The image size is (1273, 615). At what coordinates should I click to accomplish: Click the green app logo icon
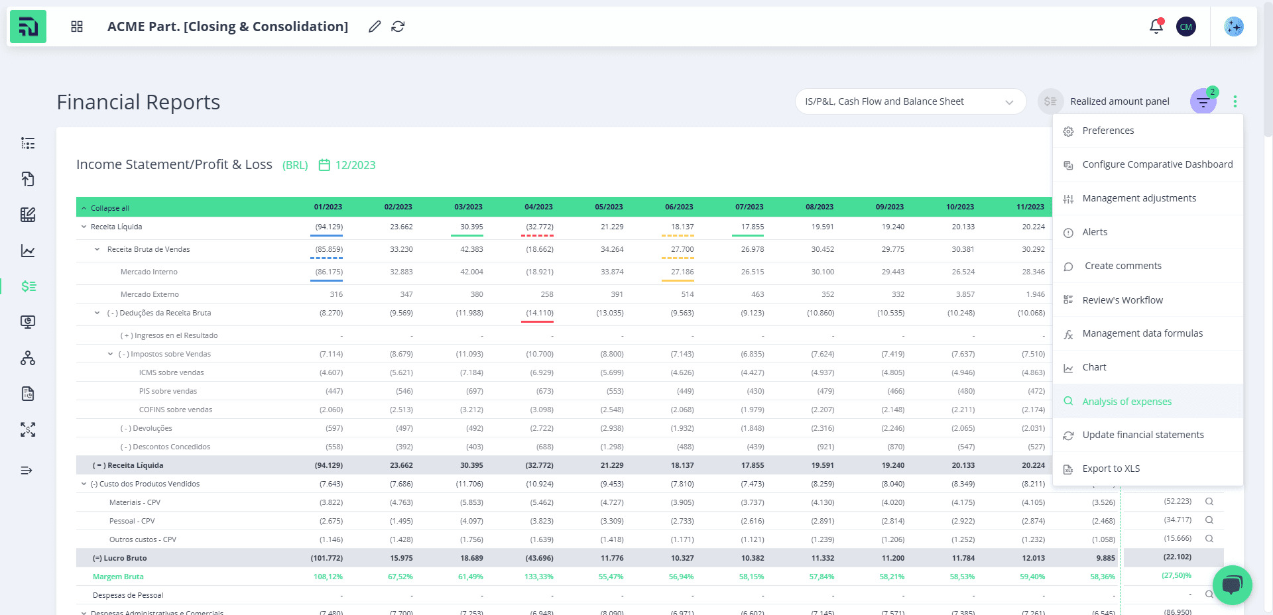[x=28, y=27]
